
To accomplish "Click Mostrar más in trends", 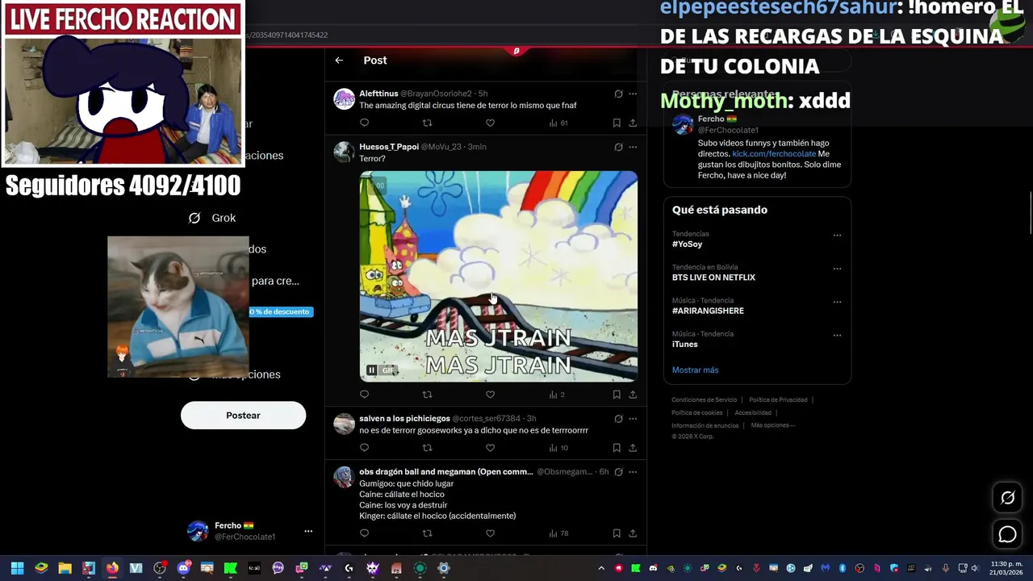I will [695, 370].
